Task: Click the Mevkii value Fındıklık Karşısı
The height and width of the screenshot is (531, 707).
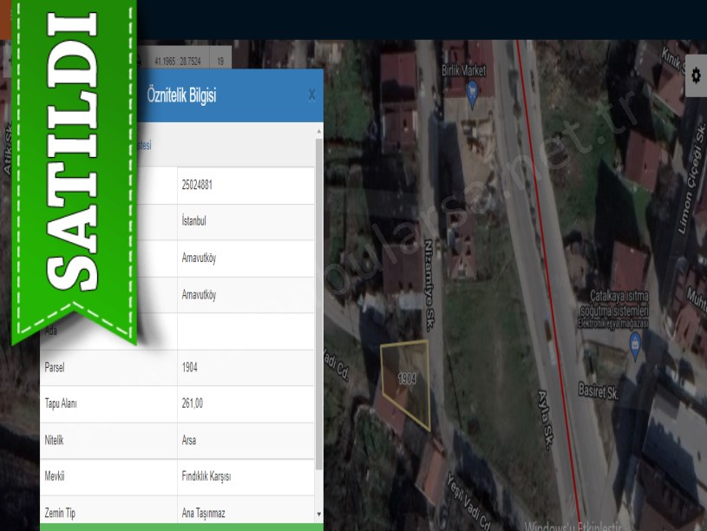Action: 245,477
